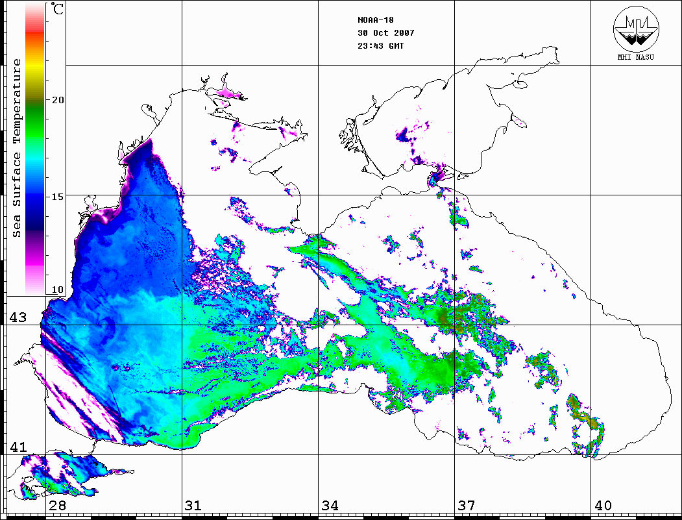This screenshot has height=520, width=682.
Task: Click latitude label 43
Action: click(x=18, y=317)
